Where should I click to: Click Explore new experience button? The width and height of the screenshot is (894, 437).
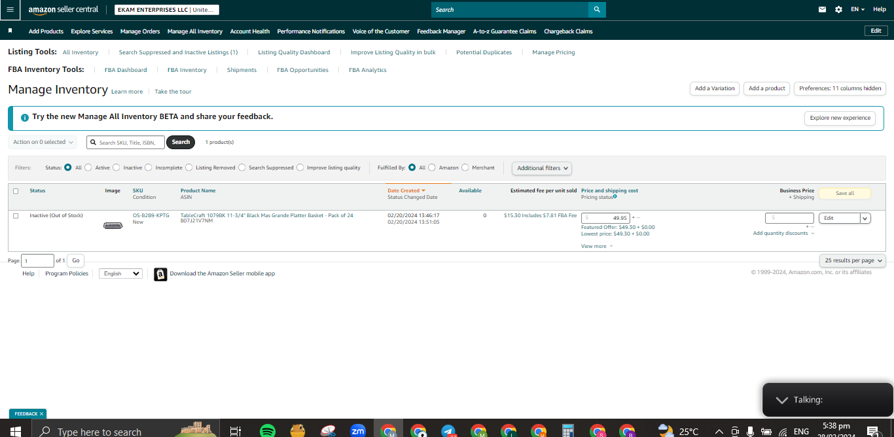point(840,118)
